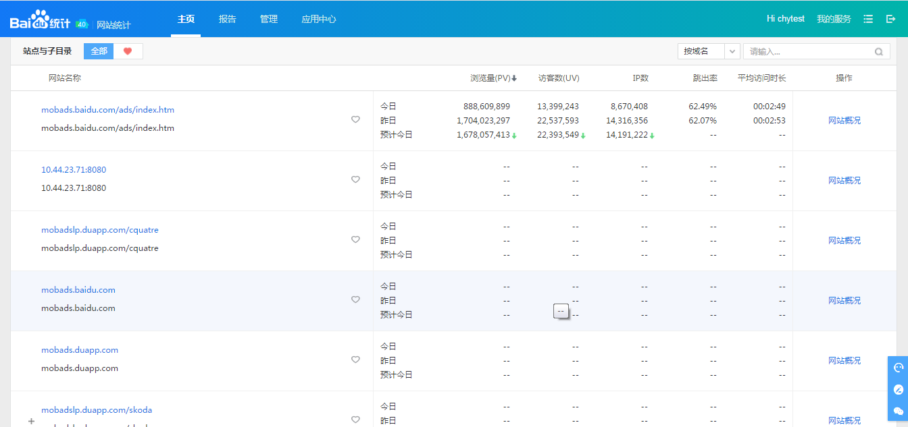Toggle favorite heart for mobads.duapp.com
This screenshot has height=427, width=908.
click(x=355, y=360)
